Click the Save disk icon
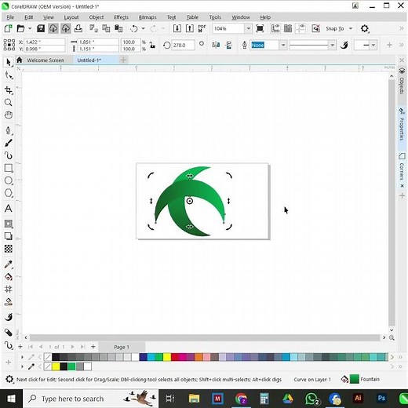Screen dimensions: 408x408 [x=41, y=28]
